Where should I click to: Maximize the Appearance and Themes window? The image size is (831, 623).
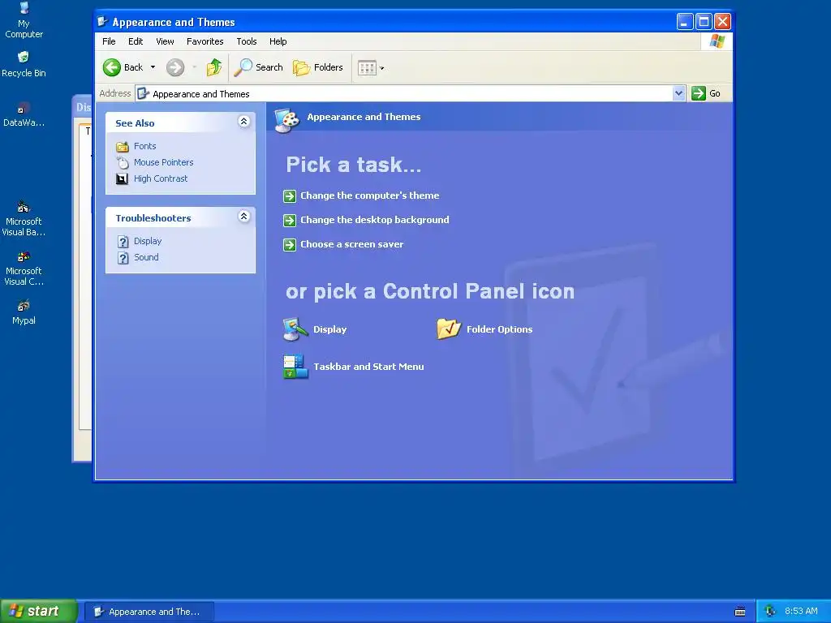pyautogui.click(x=704, y=22)
